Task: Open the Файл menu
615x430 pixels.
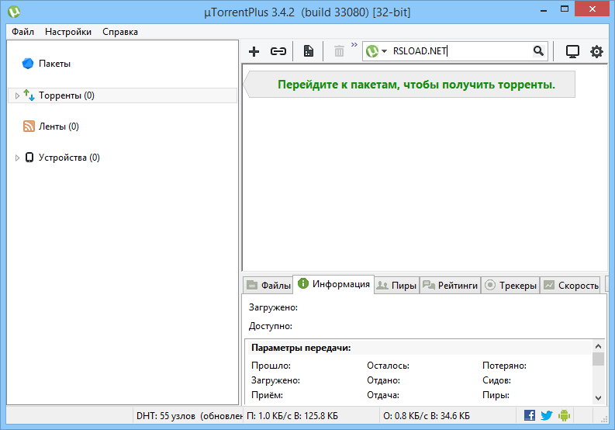Action: [22, 32]
